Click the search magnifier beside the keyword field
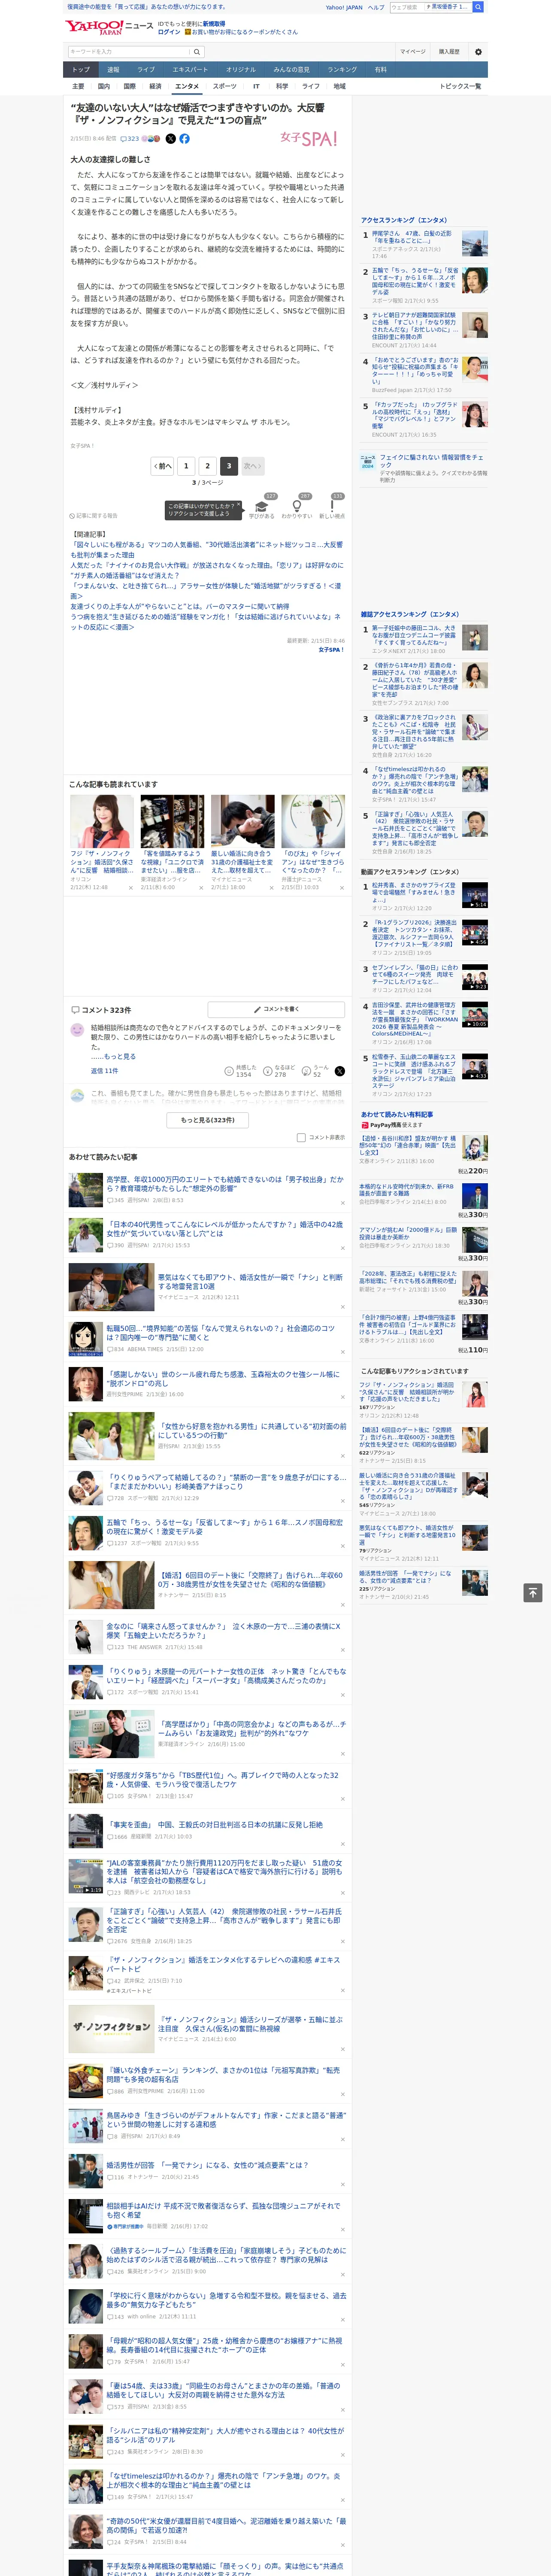551x2576 pixels. 197,52
